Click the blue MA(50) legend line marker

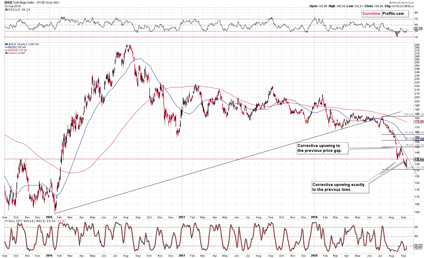[x=7, y=47]
